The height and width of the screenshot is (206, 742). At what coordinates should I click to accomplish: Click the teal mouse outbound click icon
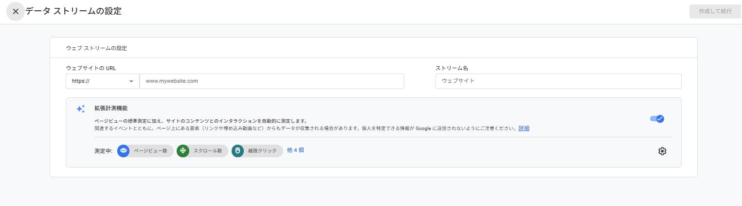tap(237, 151)
